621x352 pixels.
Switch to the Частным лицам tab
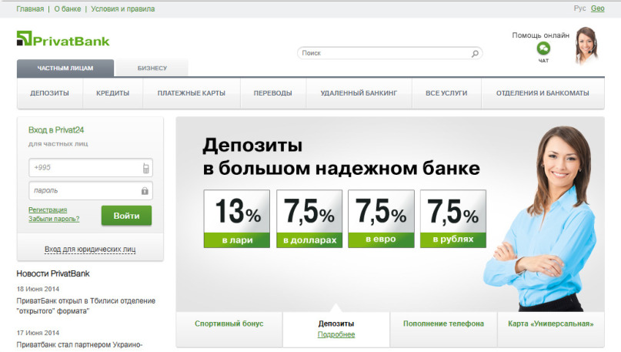click(x=65, y=69)
